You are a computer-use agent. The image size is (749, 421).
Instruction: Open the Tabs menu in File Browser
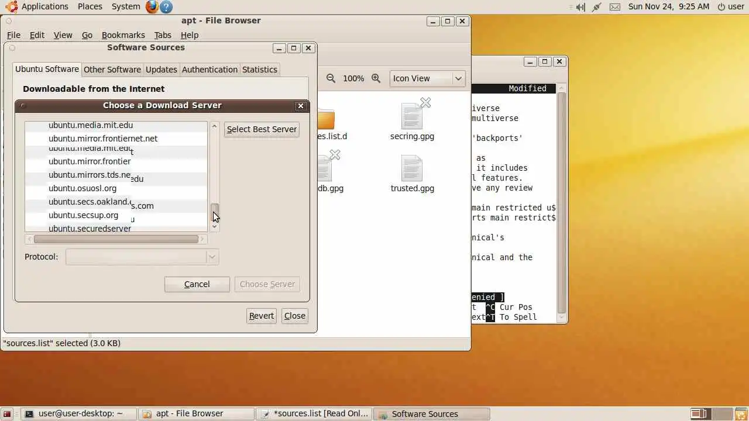click(163, 35)
